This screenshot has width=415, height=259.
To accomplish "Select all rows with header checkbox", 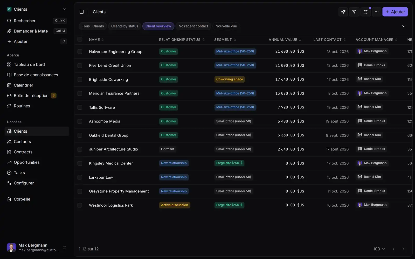I will click(80, 39).
